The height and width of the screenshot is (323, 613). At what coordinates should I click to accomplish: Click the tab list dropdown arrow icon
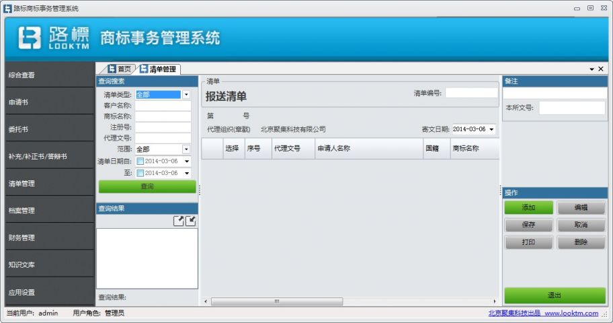point(591,69)
